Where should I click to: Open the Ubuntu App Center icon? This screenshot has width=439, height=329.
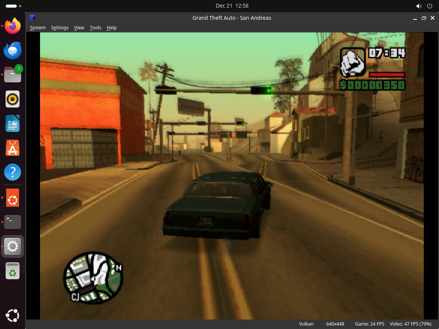point(13,148)
